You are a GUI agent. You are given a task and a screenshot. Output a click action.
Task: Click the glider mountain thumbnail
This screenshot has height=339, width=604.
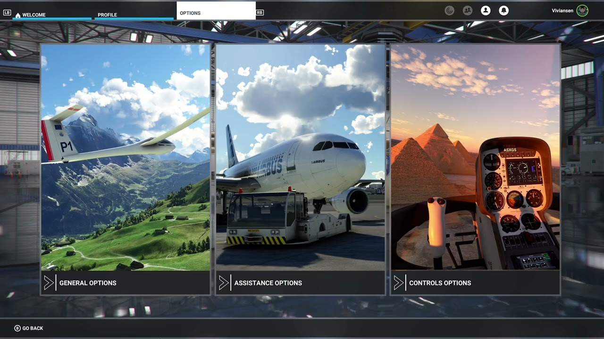click(x=126, y=158)
